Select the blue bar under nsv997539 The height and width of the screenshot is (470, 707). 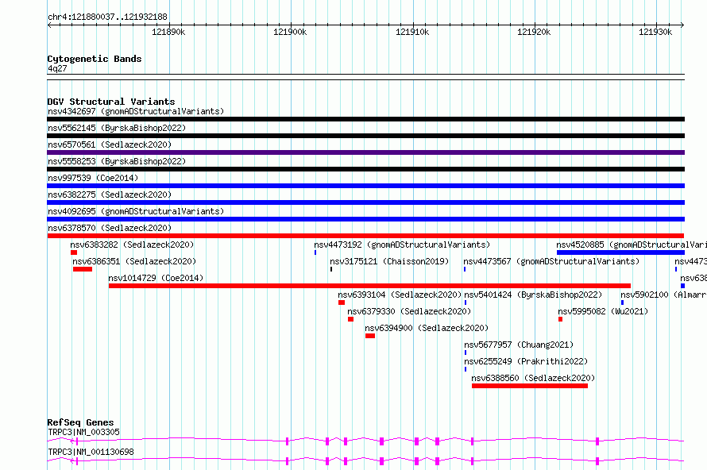(365, 186)
